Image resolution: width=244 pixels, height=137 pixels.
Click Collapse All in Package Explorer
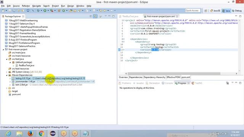(91, 16)
